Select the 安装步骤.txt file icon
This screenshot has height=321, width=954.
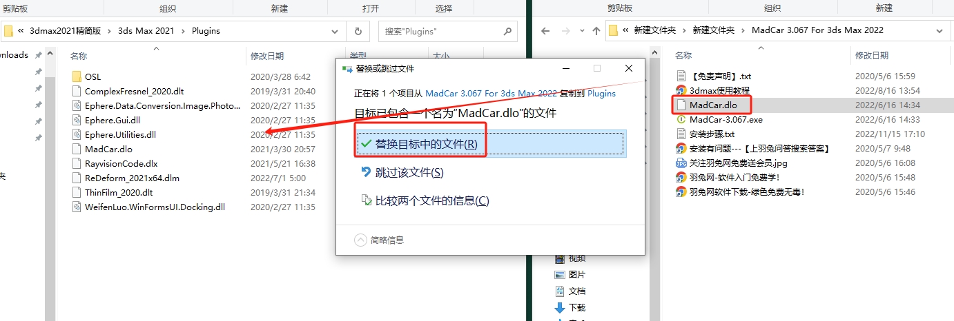point(681,134)
